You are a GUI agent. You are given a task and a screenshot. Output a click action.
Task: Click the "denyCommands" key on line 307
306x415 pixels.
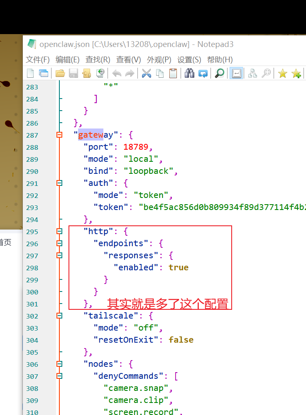point(128,376)
